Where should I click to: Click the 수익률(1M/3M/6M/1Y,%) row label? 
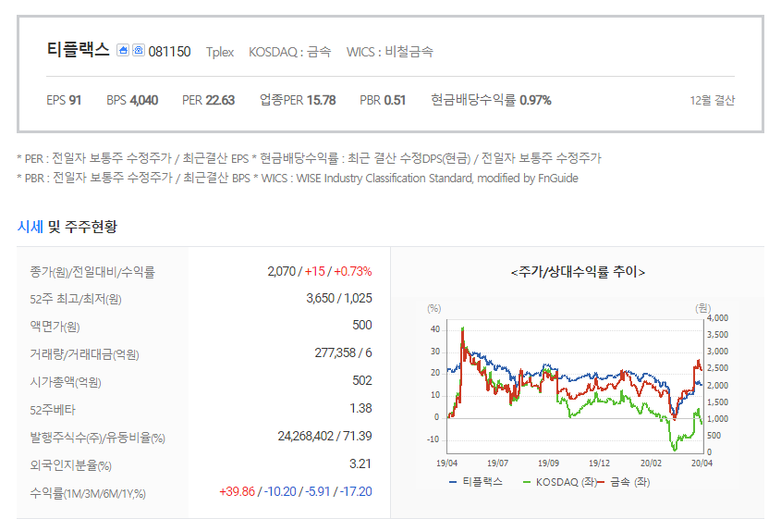pos(88,494)
